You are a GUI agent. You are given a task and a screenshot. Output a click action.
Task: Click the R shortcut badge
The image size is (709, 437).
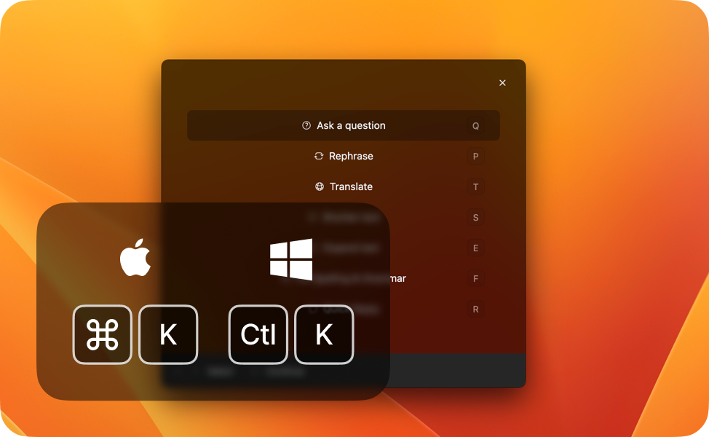[x=475, y=310]
